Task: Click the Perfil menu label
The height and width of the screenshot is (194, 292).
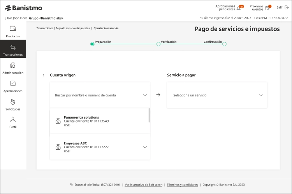Action: coord(13,127)
